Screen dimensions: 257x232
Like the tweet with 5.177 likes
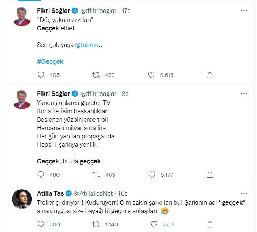[151, 175]
